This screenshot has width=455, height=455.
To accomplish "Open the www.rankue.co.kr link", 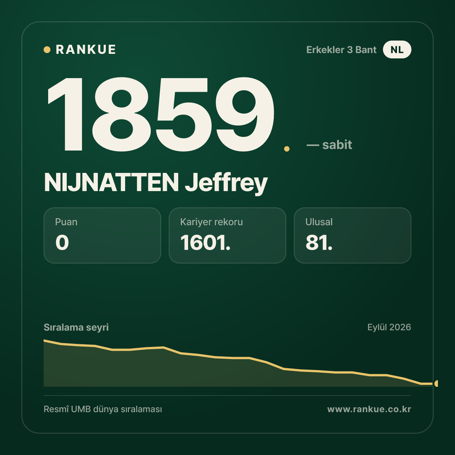I will (x=369, y=409).
